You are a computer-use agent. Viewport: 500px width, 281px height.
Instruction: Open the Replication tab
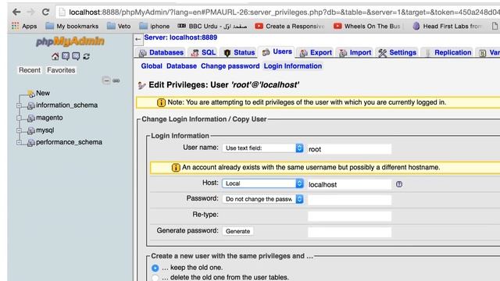pyautogui.click(x=448, y=52)
